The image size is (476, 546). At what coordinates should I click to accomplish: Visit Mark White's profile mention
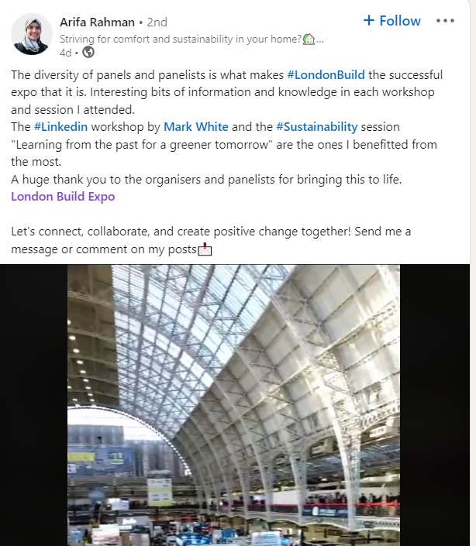pyautogui.click(x=195, y=127)
